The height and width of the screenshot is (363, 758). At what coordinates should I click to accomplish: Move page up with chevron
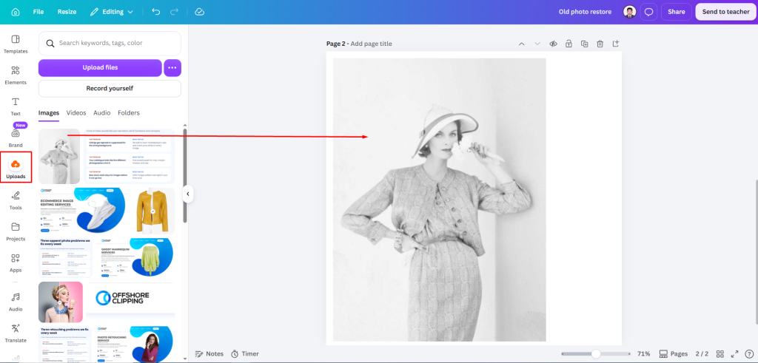point(522,44)
